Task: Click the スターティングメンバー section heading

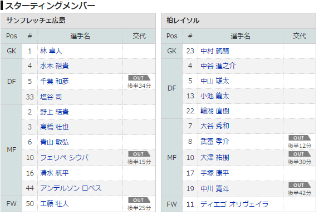Action: 50,6
